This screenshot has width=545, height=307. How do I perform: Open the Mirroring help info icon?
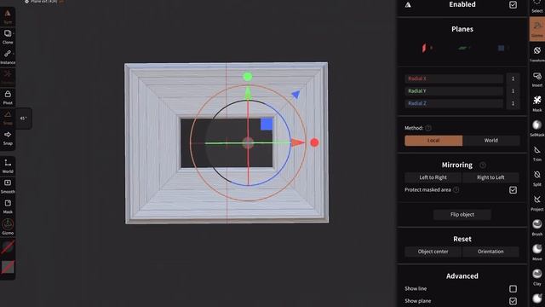click(483, 165)
